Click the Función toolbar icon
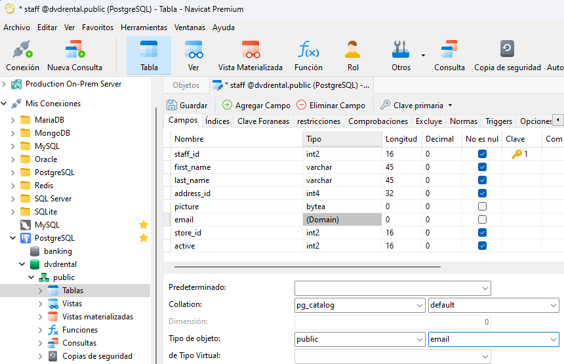Image resolution: width=564 pixels, height=364 pixels. [x=308, y=50]
